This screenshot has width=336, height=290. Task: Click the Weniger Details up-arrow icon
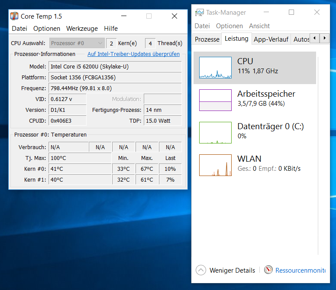pyautogui.click(x=201, y=270)
